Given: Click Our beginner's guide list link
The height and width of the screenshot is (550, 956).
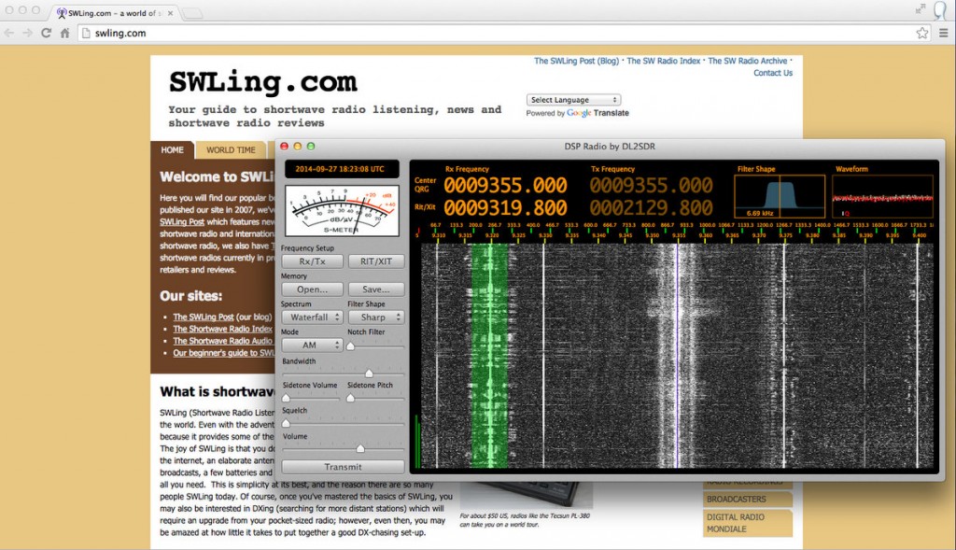Looking at the screenshot, I should pos(224,353).
